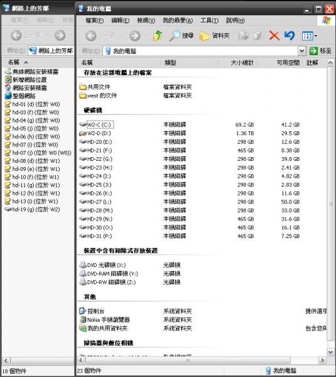Click the address field showing 我的電腦
336x377 pixels.
(x=200, y=51)
